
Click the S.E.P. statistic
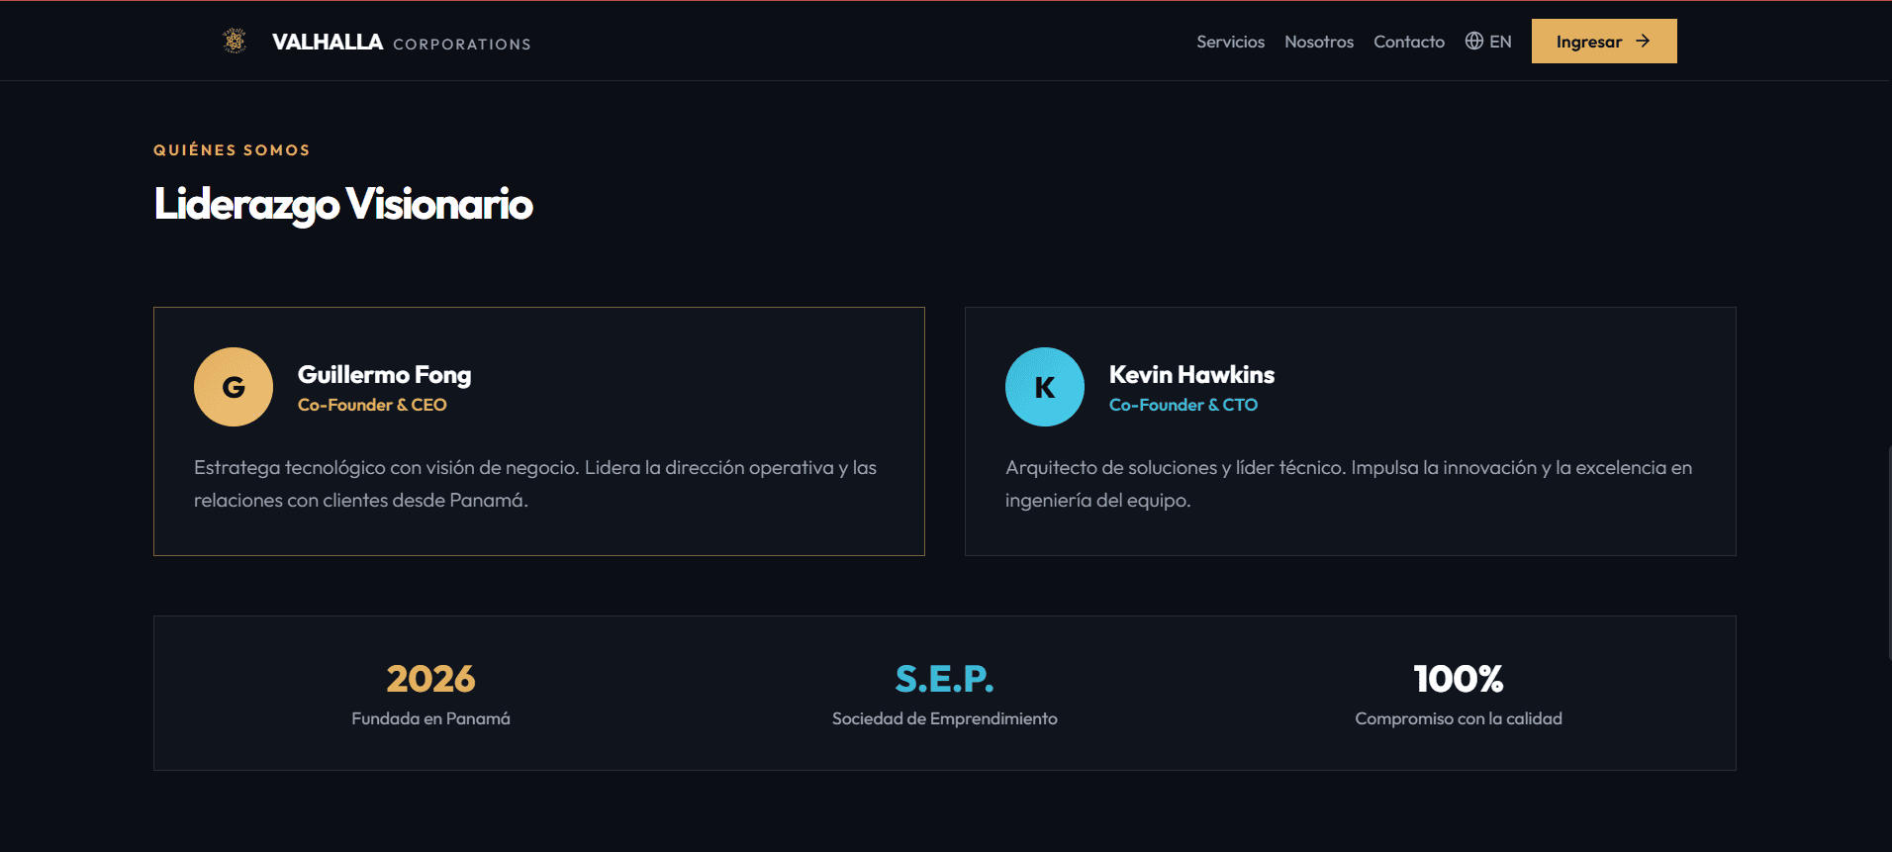tap(944, 679)
